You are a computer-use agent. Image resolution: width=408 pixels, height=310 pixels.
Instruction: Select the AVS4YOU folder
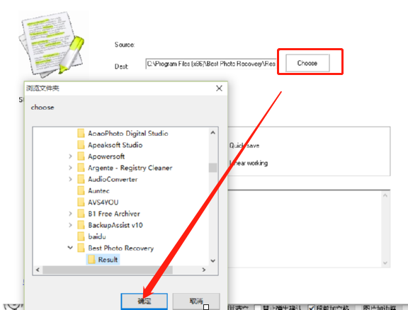point(98,202)
